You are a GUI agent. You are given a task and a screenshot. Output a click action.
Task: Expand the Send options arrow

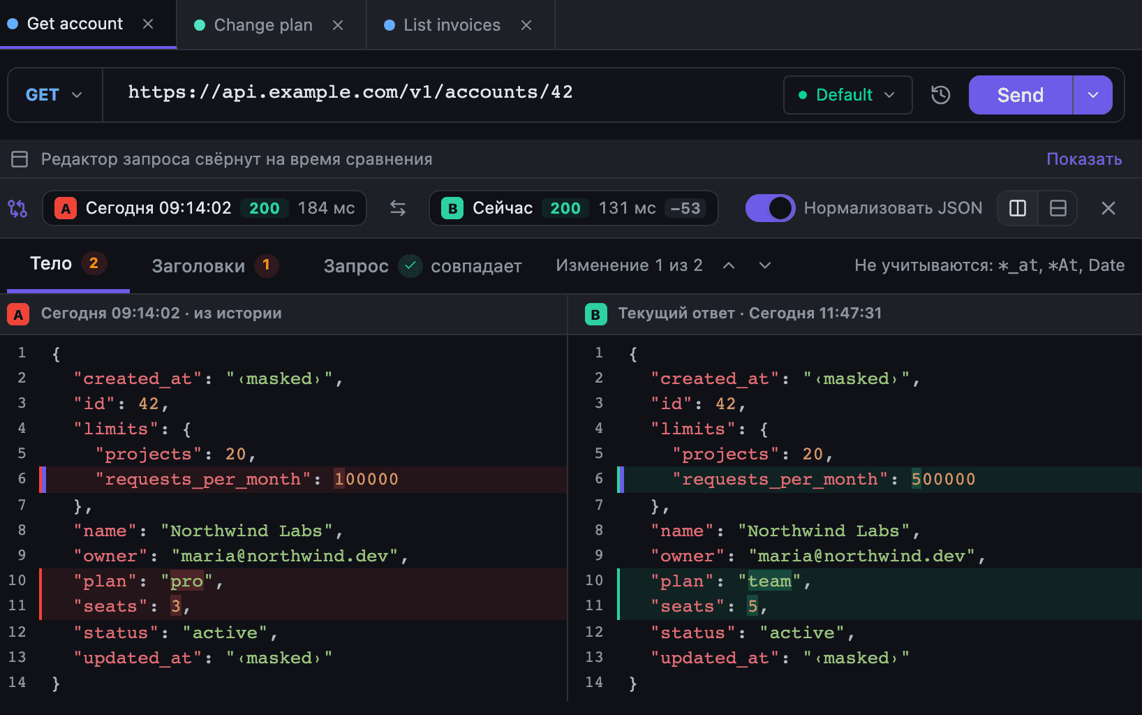[x=1093, y=95]
